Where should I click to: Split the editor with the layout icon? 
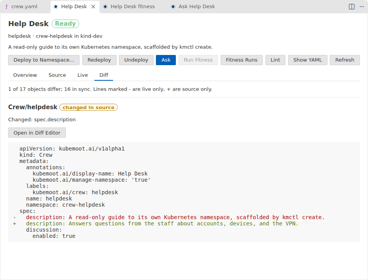click(352, 7)
